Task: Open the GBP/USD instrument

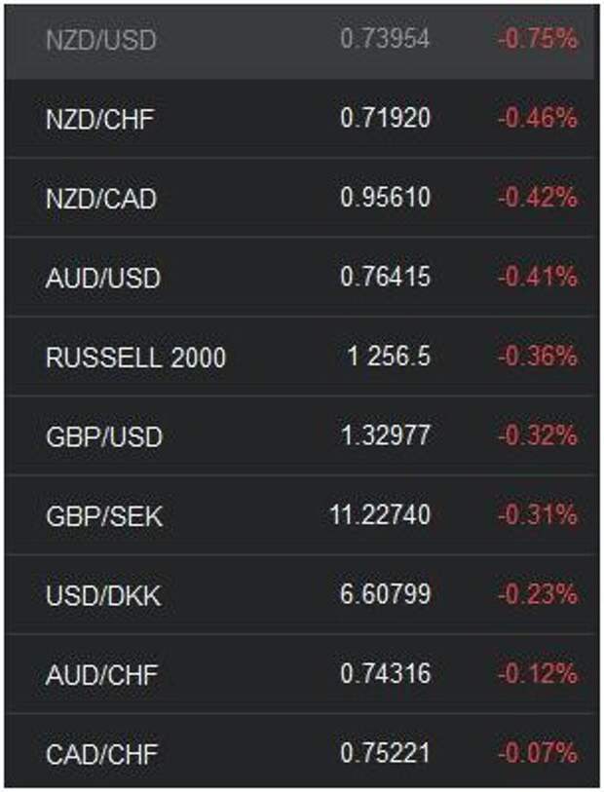Action: (x=302, y=435)
